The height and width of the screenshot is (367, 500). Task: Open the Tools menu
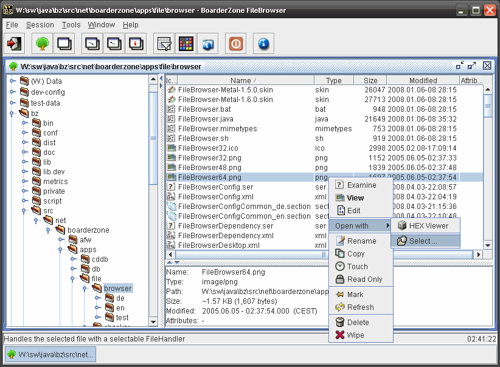click(71, 25)
